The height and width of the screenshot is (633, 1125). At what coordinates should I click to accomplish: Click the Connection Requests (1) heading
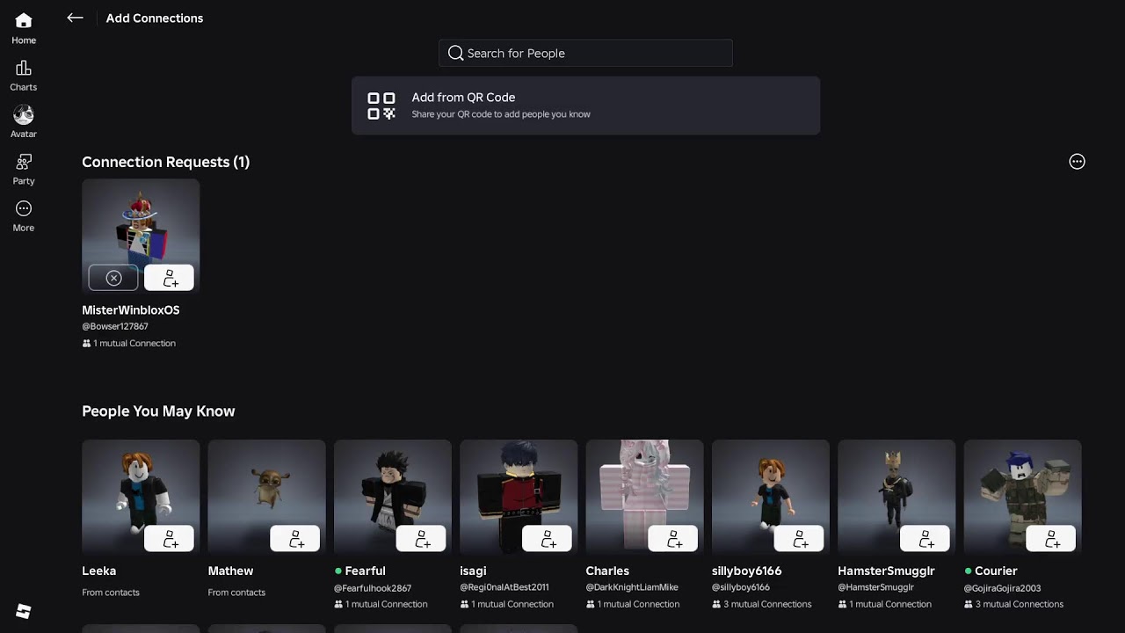(166, 162)
